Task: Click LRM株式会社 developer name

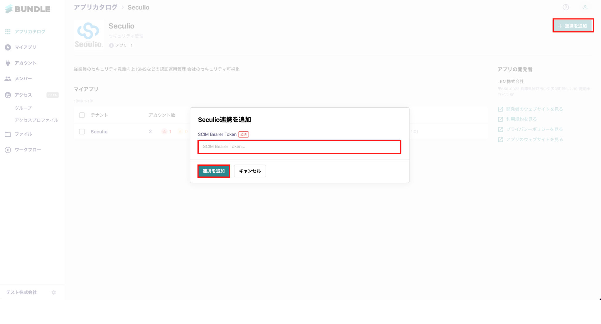Action: point(511,82)
